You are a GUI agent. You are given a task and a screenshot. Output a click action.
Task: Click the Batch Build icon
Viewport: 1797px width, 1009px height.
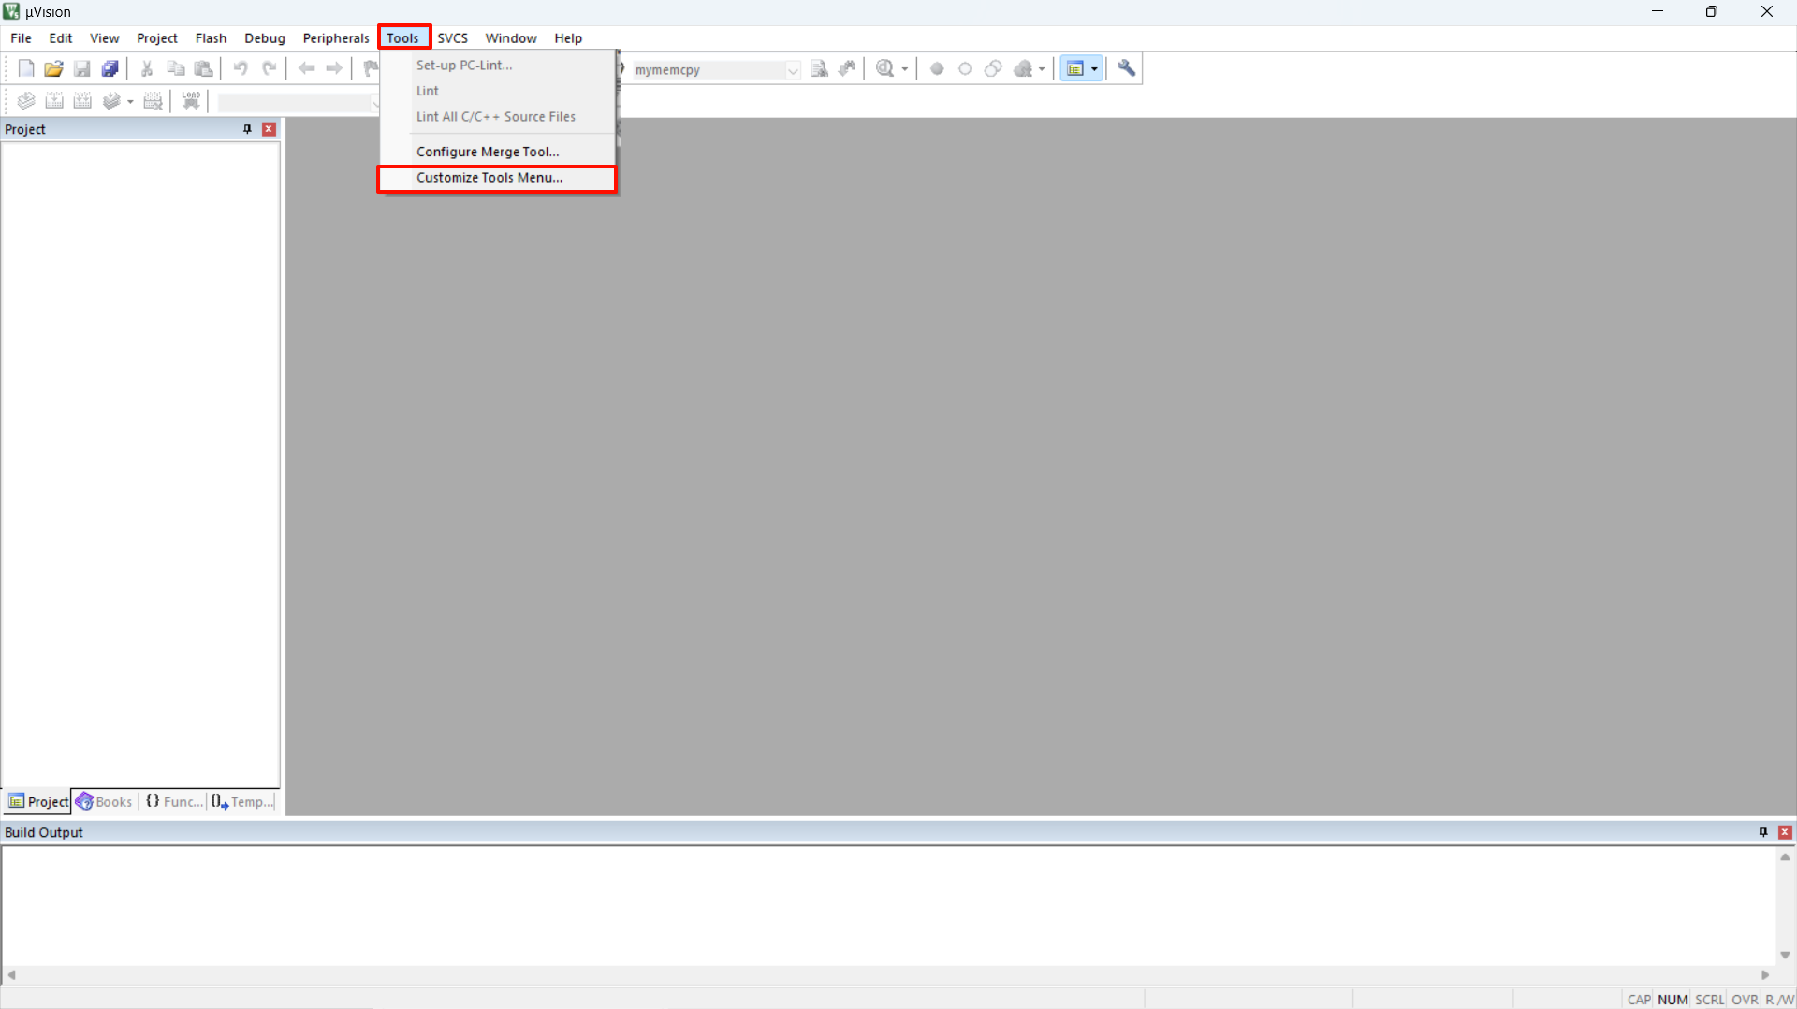[x=111, y=101]
